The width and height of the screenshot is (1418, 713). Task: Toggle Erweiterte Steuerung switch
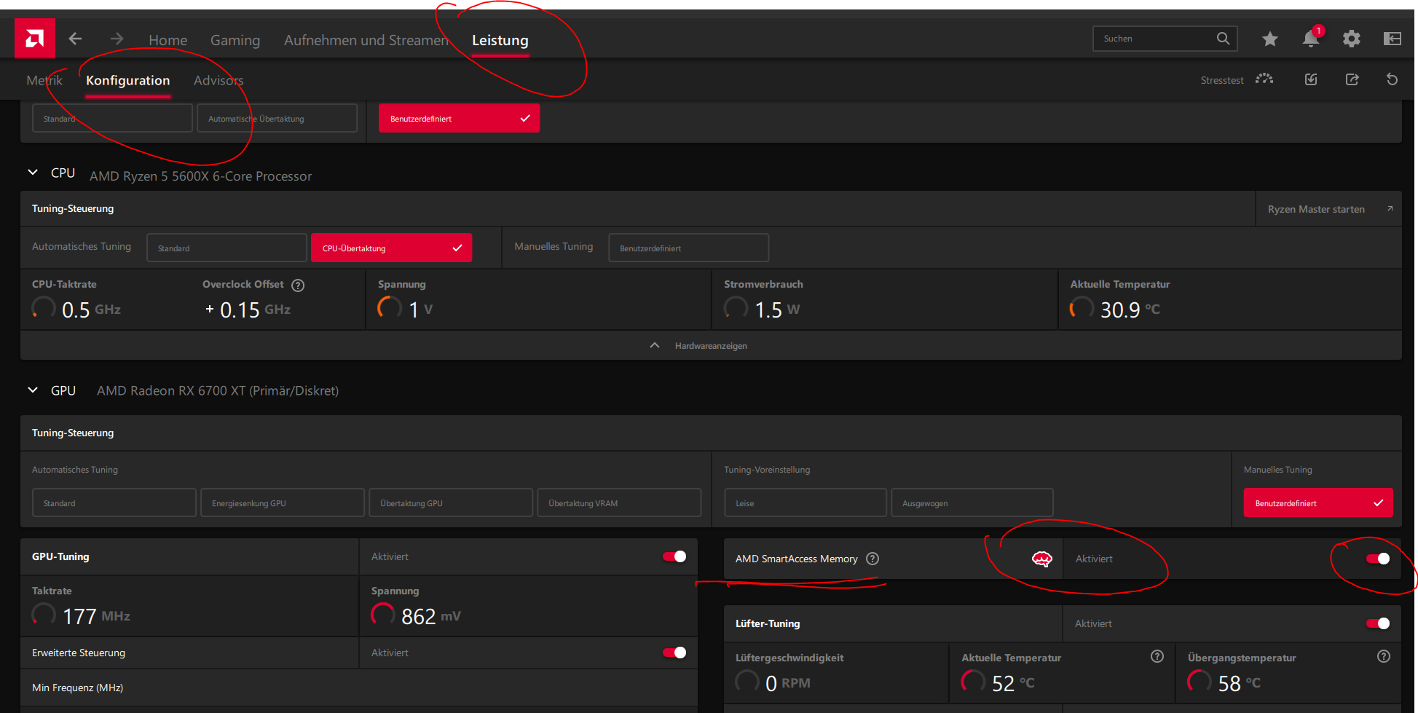pyautogui.click(x=674, y=653)
